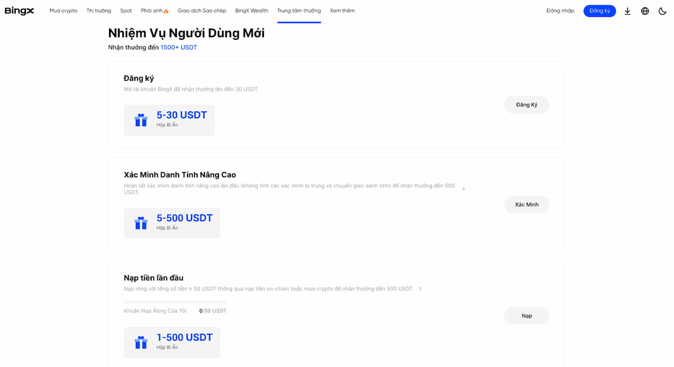The height and width of the screenshot is (367, 674).
Task: Click the Xác Minh button
Action: pos(526,204)
